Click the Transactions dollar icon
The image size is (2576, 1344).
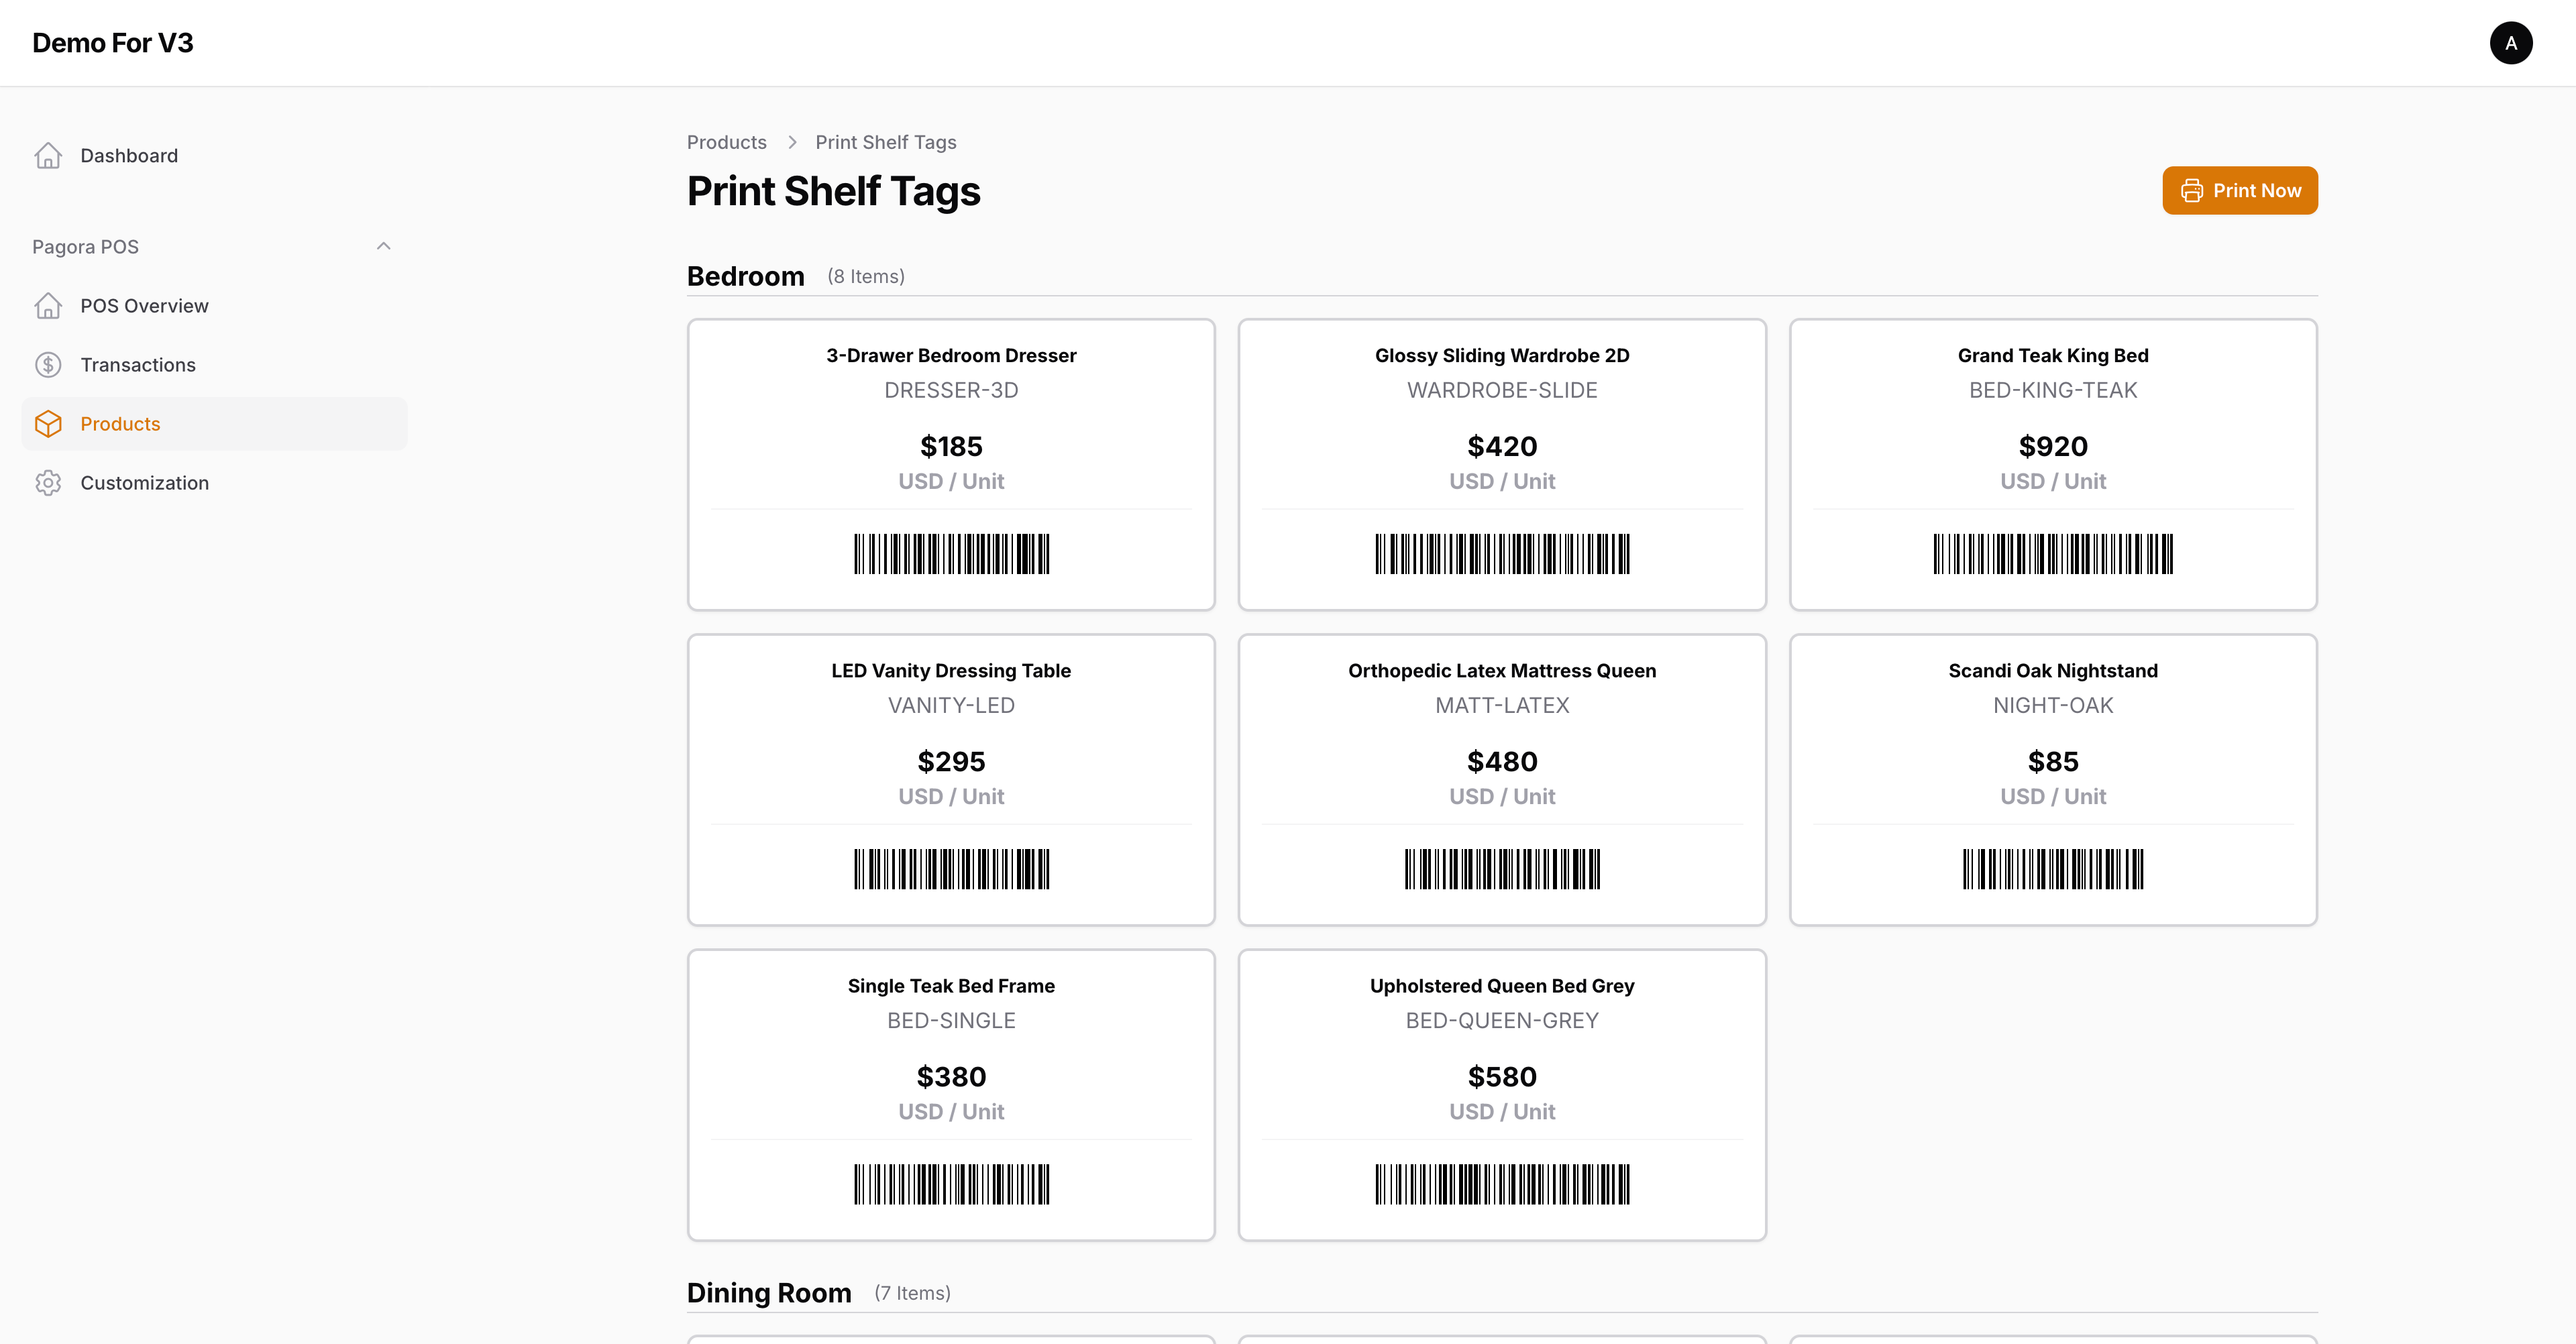(x=48, y=365)
